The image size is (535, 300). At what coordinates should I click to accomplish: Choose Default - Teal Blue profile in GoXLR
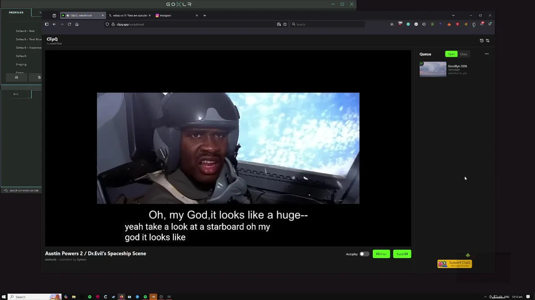tap(28, 39)
